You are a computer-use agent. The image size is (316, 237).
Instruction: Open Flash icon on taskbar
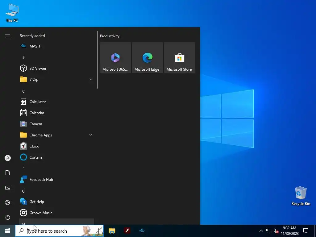127,231
